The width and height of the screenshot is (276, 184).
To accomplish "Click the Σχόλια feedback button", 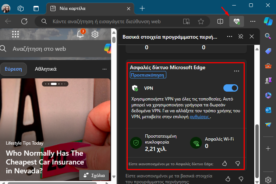I will [x=94, y=175].
